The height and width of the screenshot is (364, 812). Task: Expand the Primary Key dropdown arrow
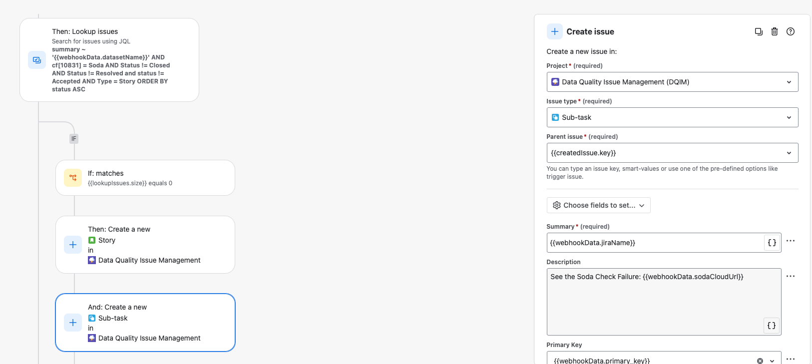(772, 361)
